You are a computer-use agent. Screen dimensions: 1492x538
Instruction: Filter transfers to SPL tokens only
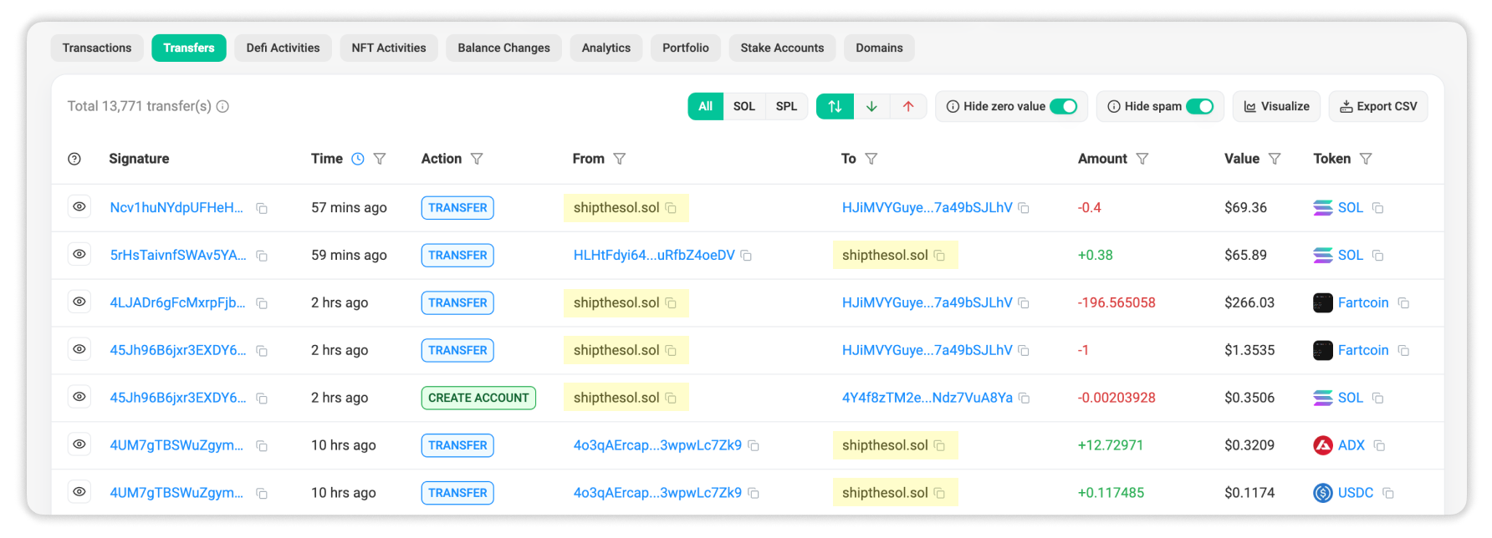[786, 106]
